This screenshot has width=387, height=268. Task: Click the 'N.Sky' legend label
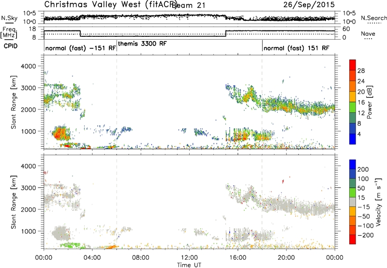(x=9, y=18)
